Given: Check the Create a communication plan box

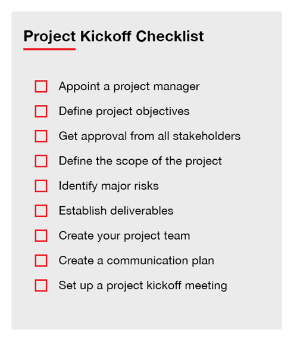Looking at the screenshot, I should (x=41, y=261).
